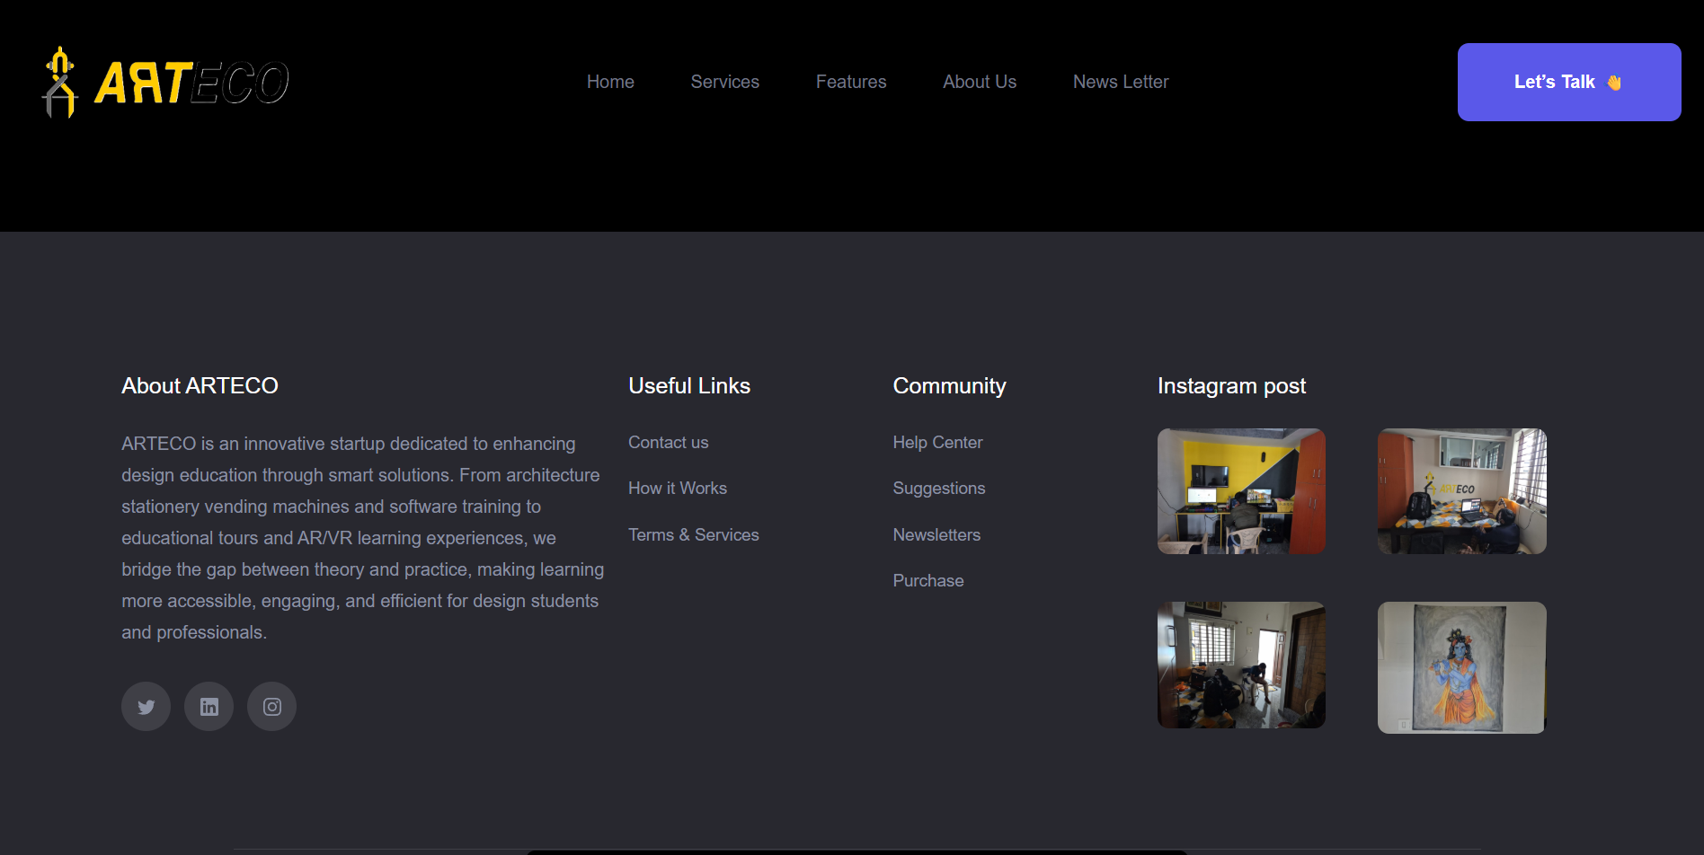Image resolution: width=1704 pixels, height=855 pixels.
Task: Open the Newsletters community link
Action: (936, 535)
